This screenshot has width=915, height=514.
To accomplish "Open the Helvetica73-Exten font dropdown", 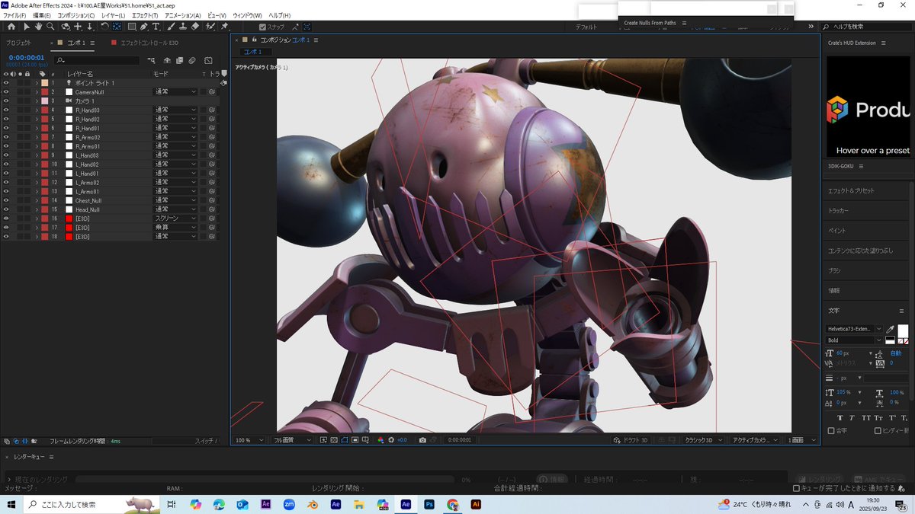I will [854, 329].
